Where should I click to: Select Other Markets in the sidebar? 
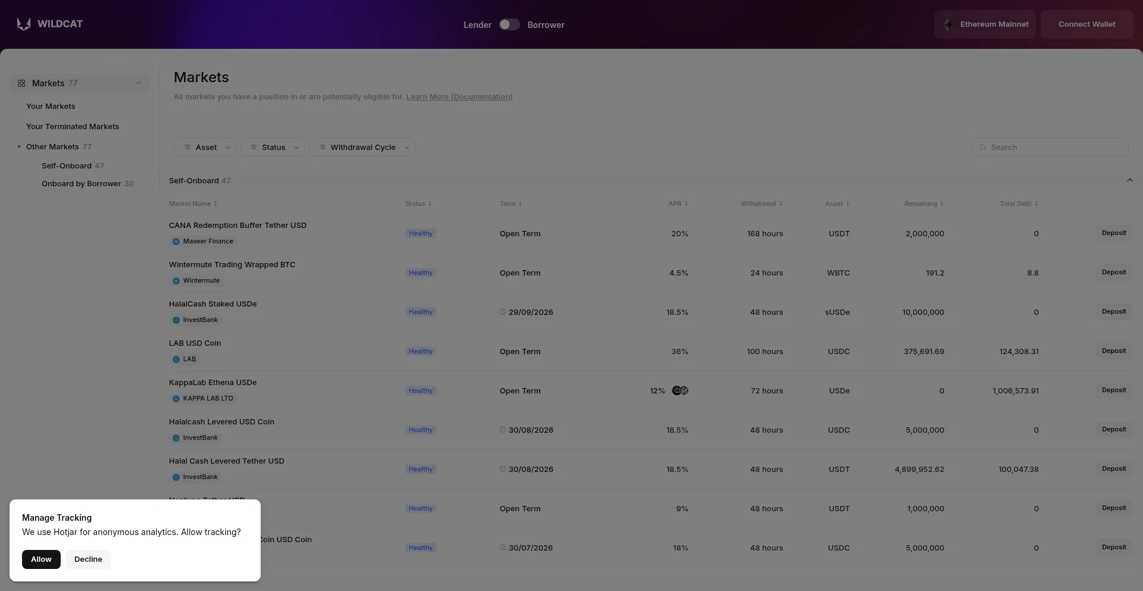pyautogui.click(x=52, y=147)
